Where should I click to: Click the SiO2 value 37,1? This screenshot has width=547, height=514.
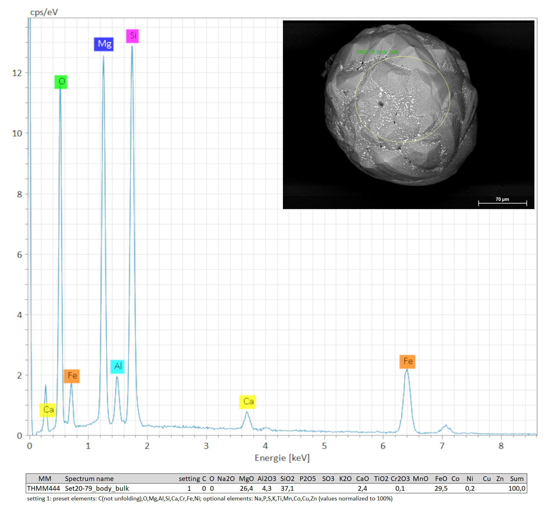coord(287,488)
